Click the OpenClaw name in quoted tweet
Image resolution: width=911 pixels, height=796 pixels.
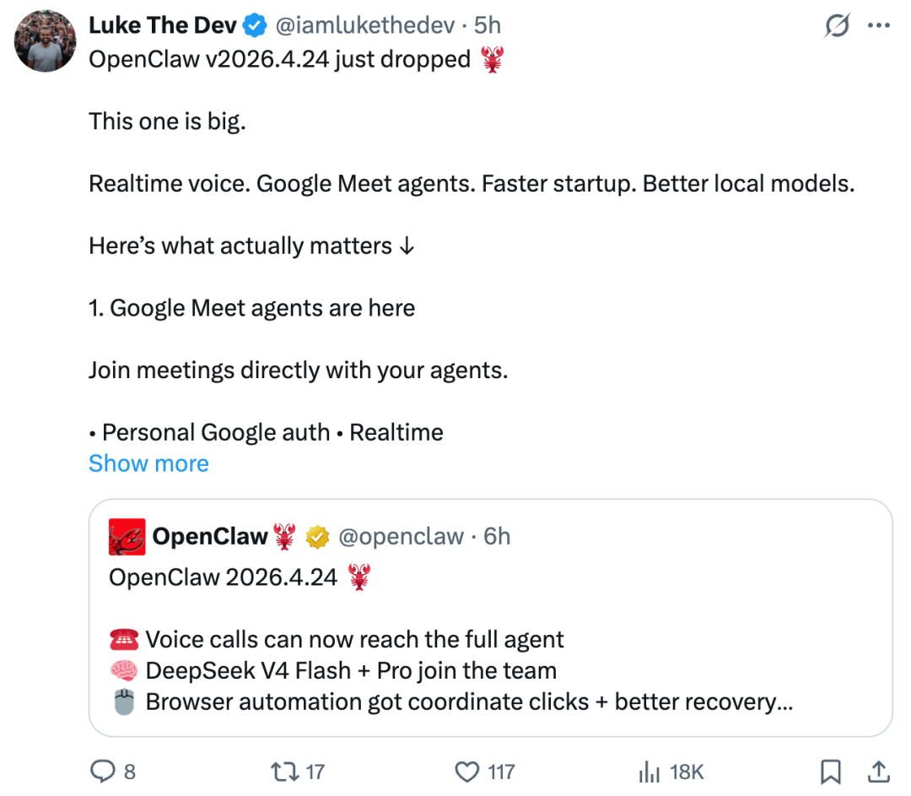click(209, 537)
